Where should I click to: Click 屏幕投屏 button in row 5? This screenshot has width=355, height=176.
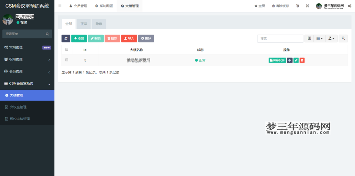[277, 60]
